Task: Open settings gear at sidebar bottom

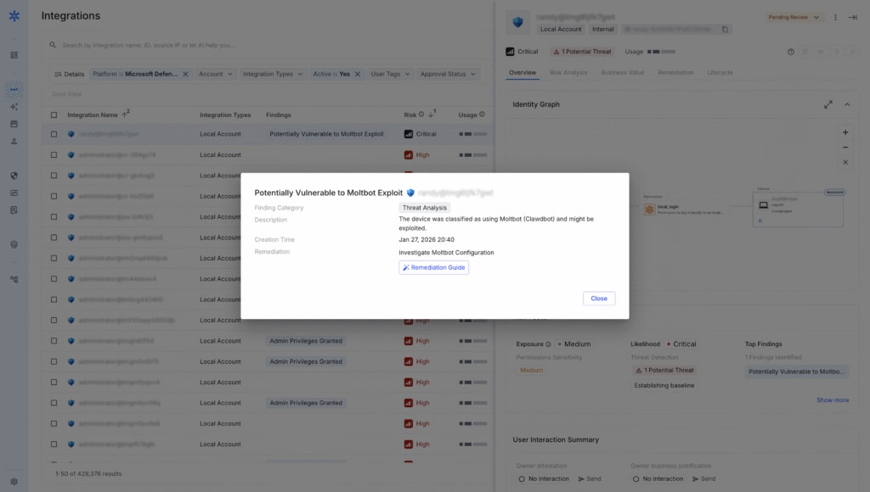Action: tap(14, 479)
